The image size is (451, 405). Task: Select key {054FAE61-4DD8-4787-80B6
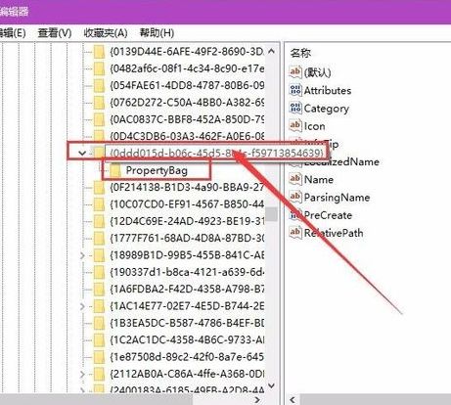[x=187, y=86]
